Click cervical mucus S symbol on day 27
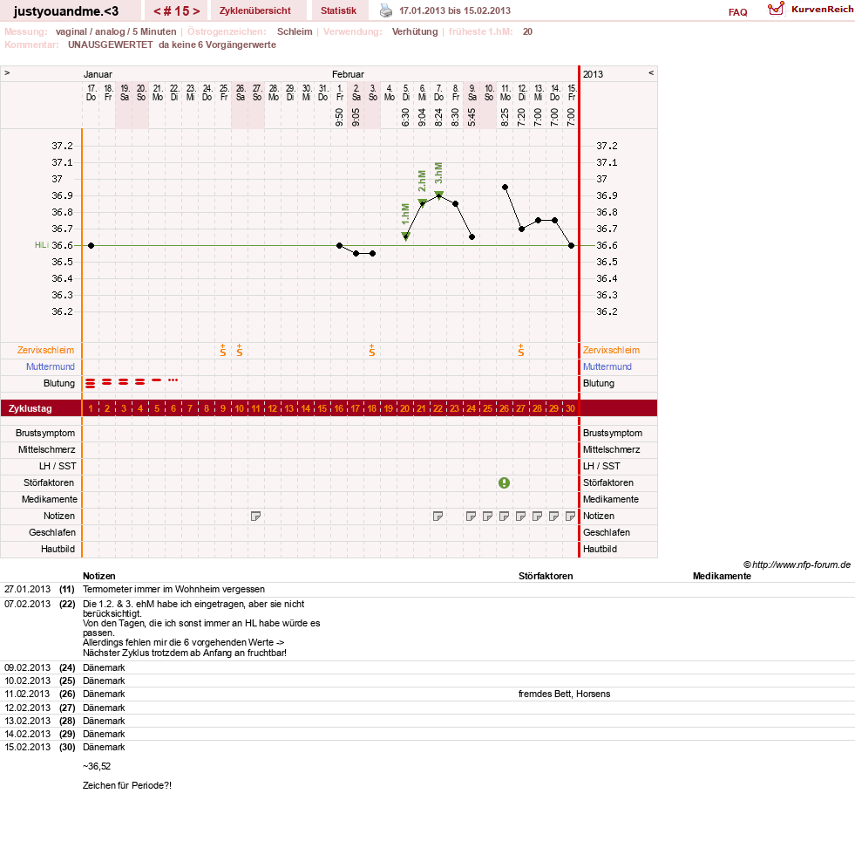855x862 pixels. tap(520, 350)
